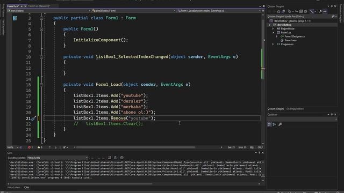Switch to Form1.cs editor tab
344x193 pixels.
pyautogui.click(x=13, y=6)
